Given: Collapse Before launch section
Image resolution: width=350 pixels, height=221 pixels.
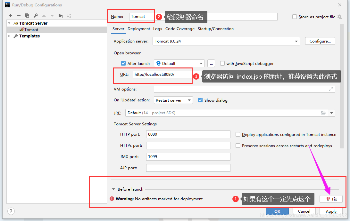Looking at the screenshot, I should 113,189.
